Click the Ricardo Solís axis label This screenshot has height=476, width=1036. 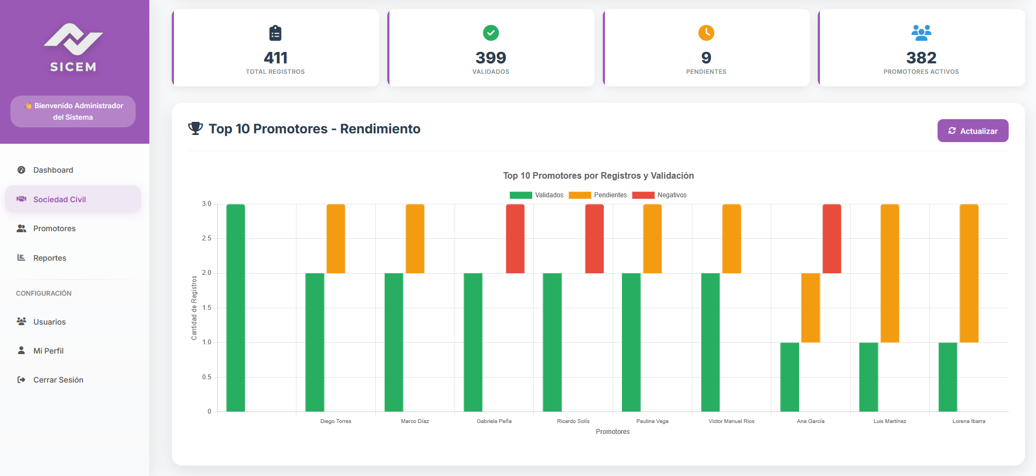pyautogui.click(x=573, y=421)
